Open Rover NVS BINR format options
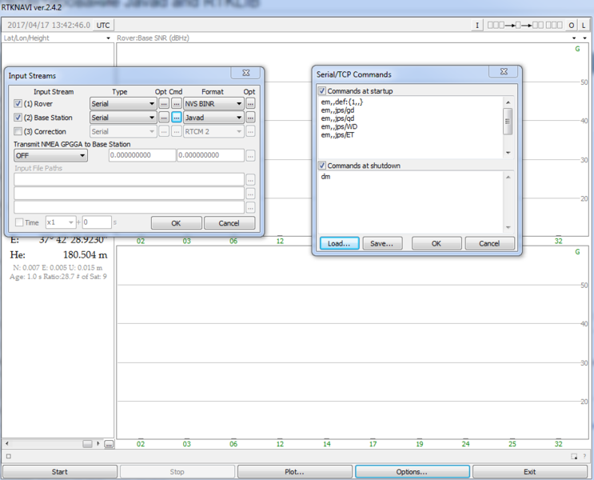594x480 pixels. (250, 104)
